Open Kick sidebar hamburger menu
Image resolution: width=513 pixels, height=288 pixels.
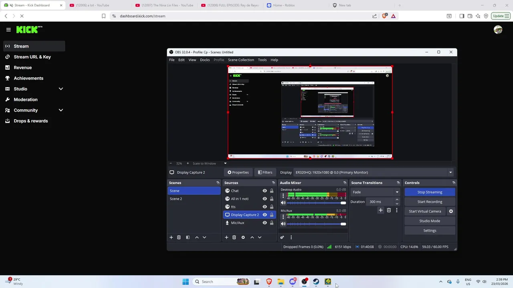[8, 30]
